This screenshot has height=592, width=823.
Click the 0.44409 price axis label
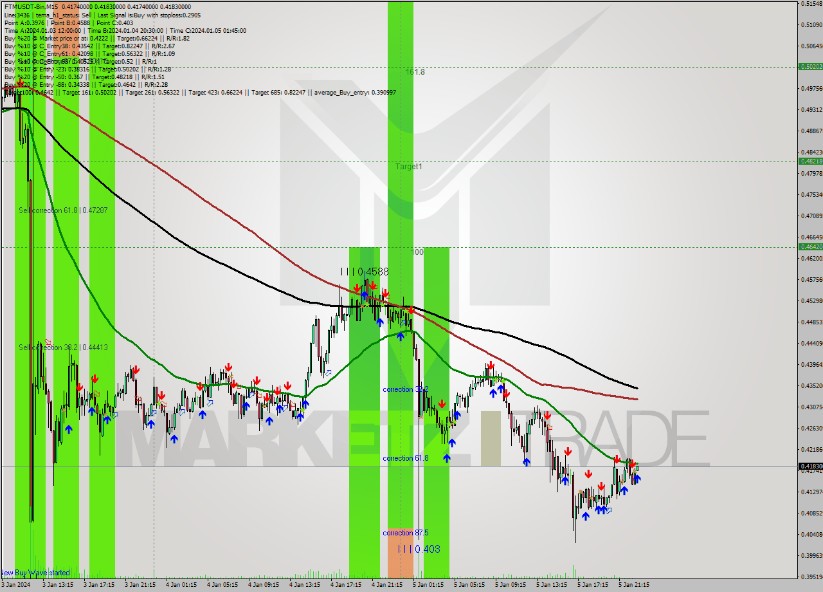(x=811, y=344)
